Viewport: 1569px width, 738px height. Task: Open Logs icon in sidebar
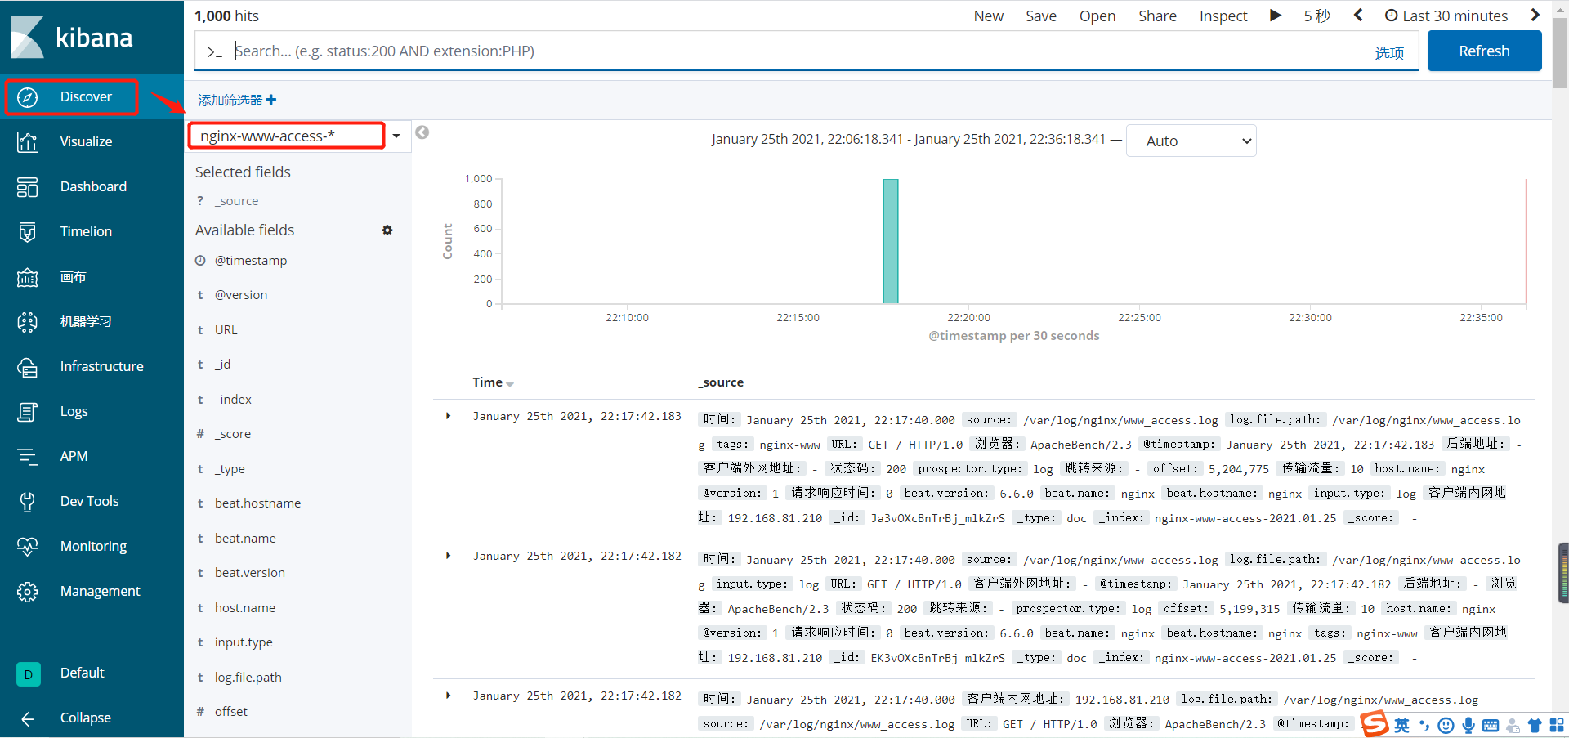27,412
